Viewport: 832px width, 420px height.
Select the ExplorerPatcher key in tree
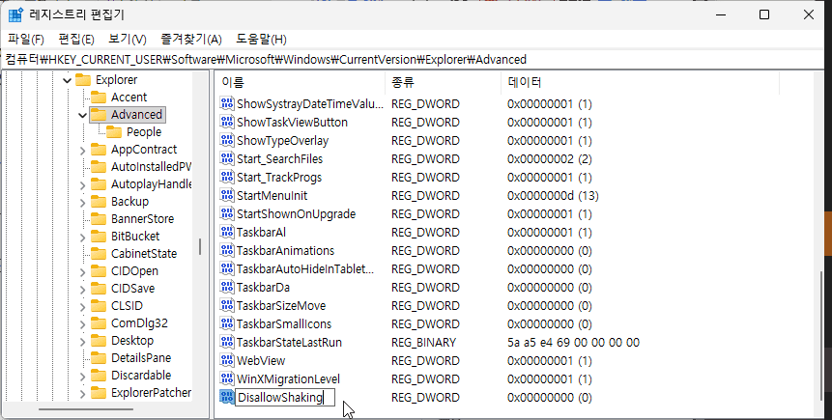pos(151,393)
